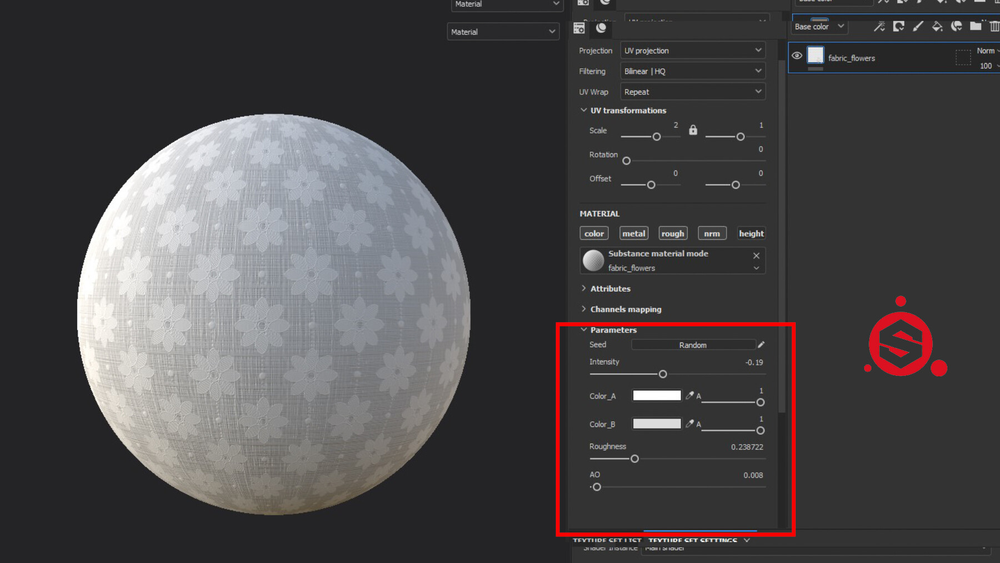Open the layer opacity 100 dropdown
This screenshot has width=1000, height=563.
[989, 66]
